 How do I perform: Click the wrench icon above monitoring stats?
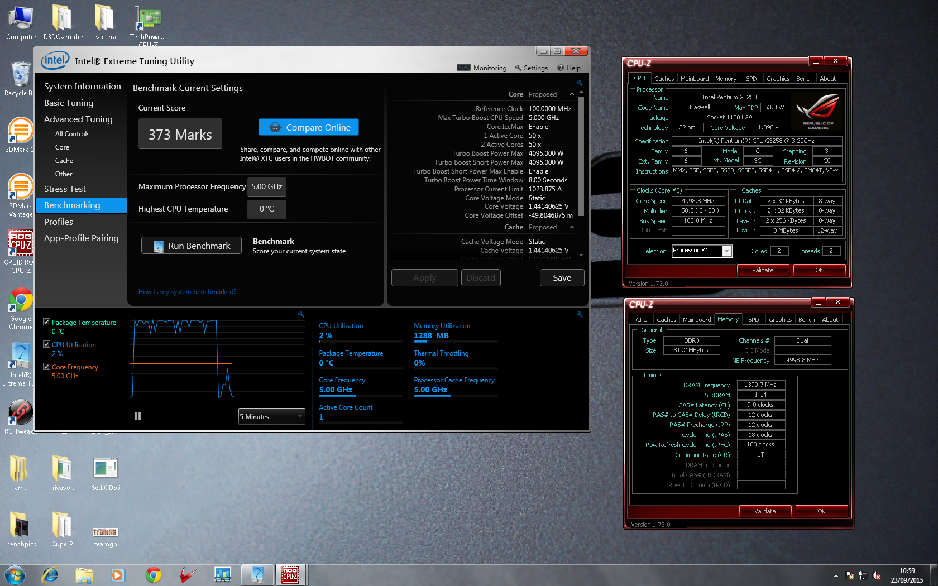click(x=580, y=314)
